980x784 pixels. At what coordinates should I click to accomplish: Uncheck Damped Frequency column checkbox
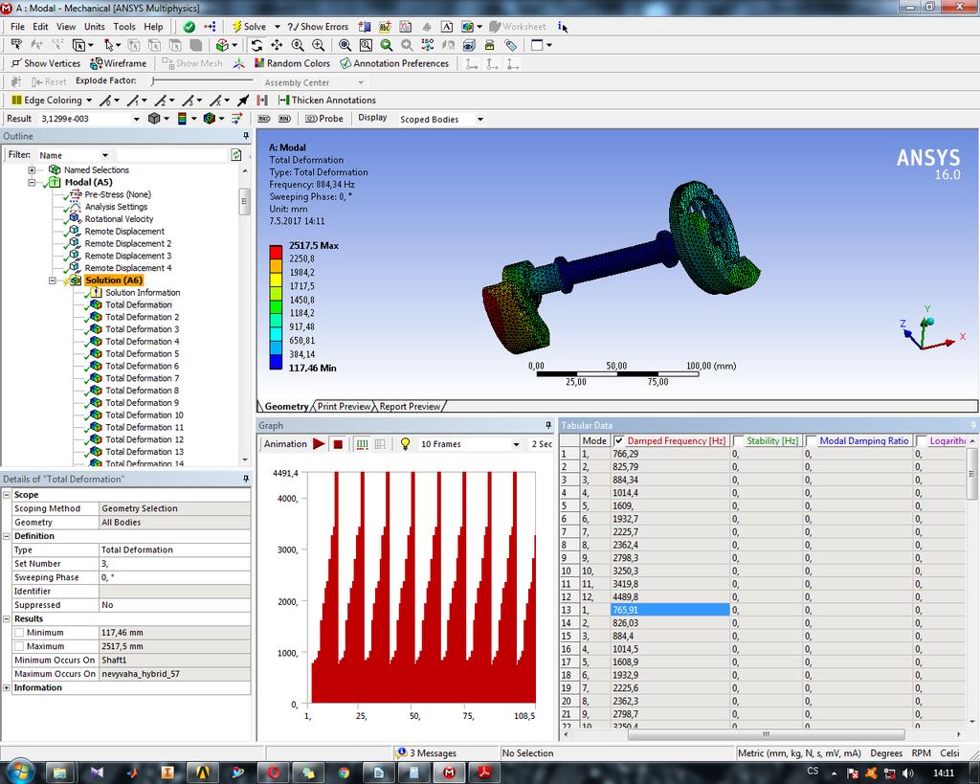pyautogui.click(x=619, y=440)
